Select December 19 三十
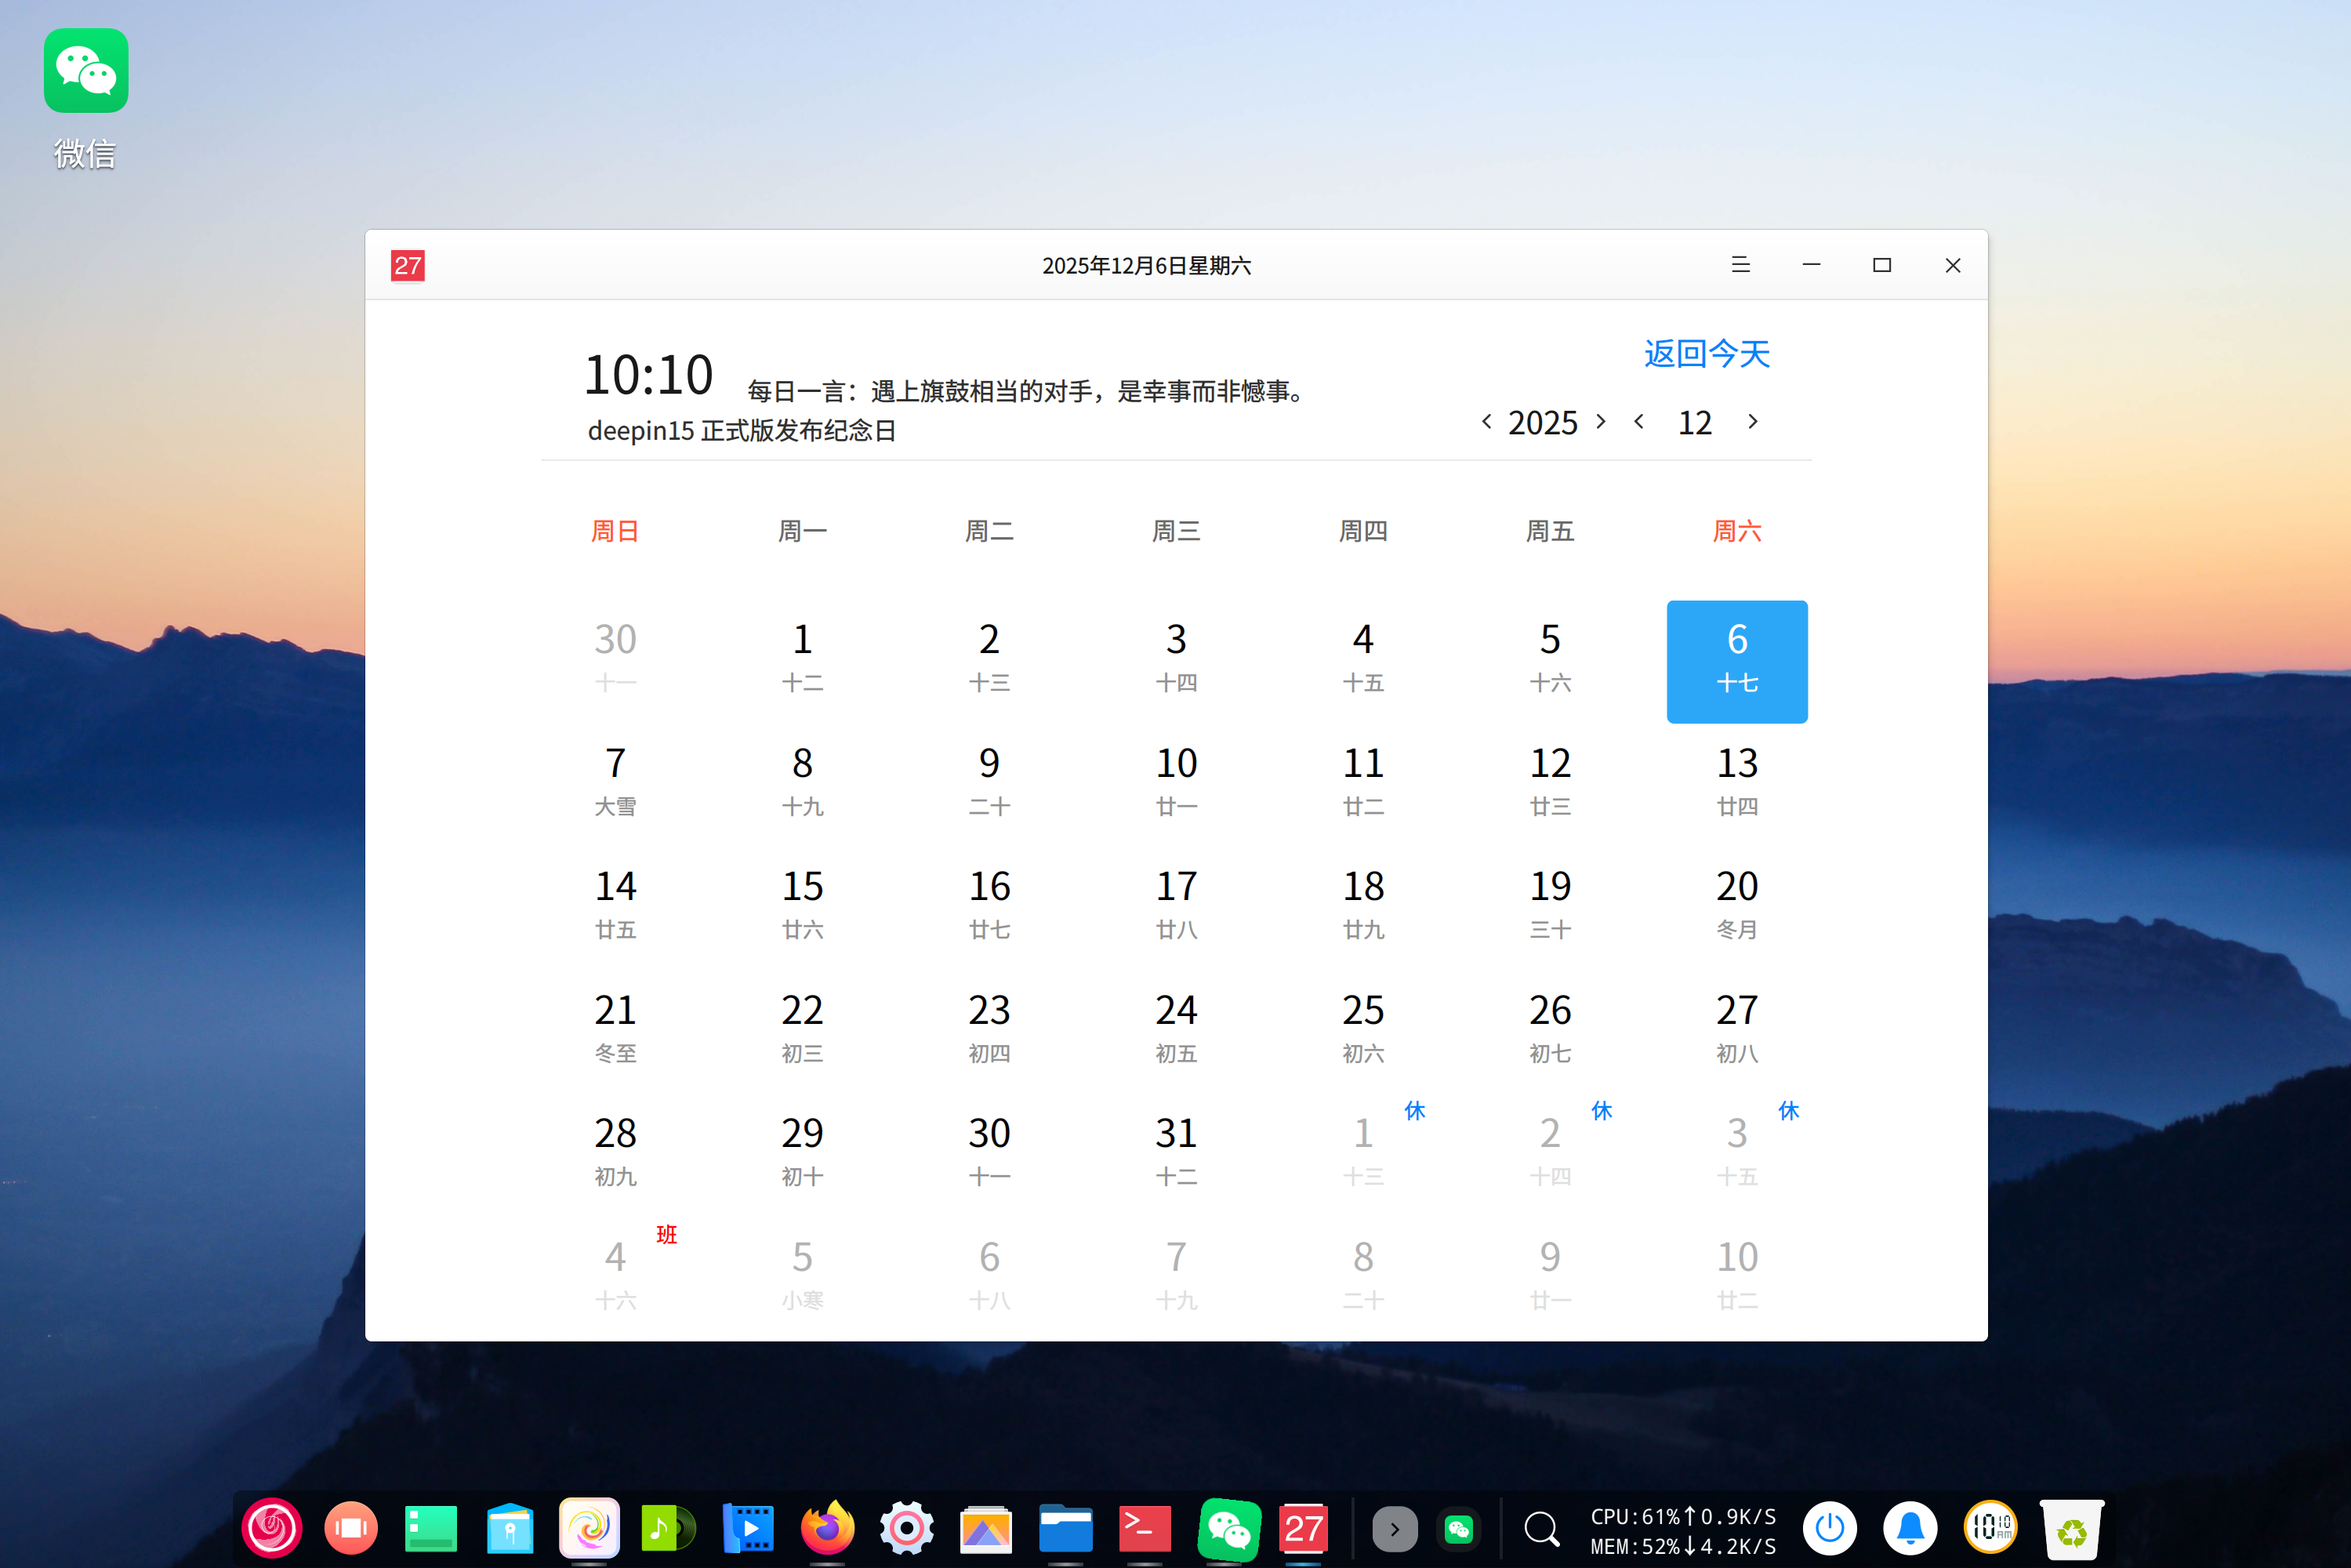 pos(1549,904)
